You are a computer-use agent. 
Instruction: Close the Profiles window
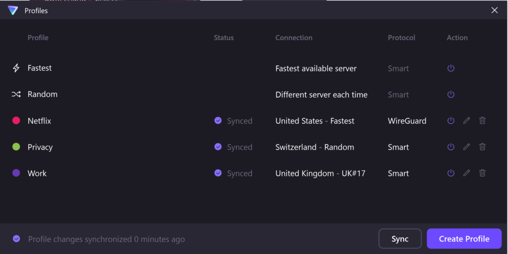(x=495, y=10)
